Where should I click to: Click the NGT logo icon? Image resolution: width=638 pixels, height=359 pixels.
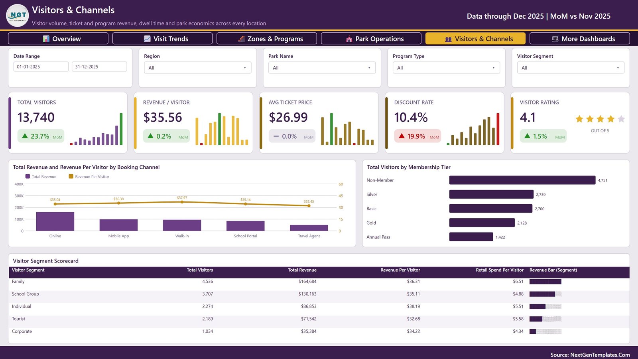[18, 16]
